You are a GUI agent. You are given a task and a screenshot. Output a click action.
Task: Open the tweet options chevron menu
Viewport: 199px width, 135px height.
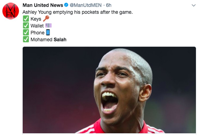click(193, 5)
